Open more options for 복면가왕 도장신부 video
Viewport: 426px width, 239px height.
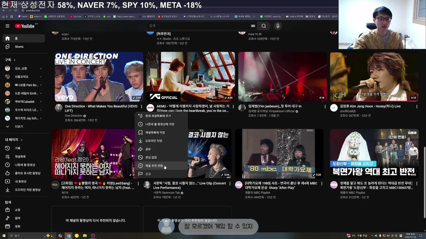coord(417,184)
